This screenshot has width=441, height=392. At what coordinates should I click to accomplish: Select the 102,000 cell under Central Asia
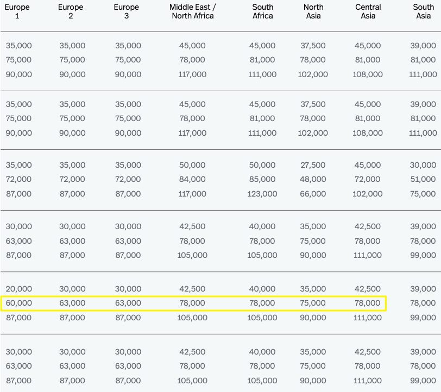[368, 194]
